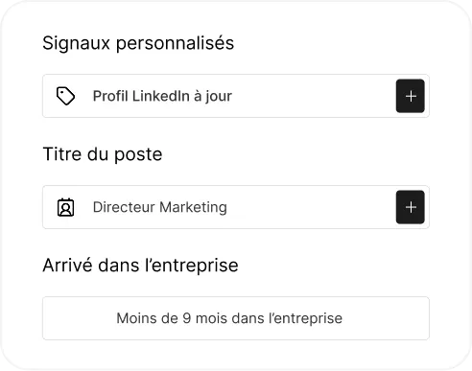Click the word LinkedIn in the signal field
This screenshot has width=472, height=371.
click(161, 96)
